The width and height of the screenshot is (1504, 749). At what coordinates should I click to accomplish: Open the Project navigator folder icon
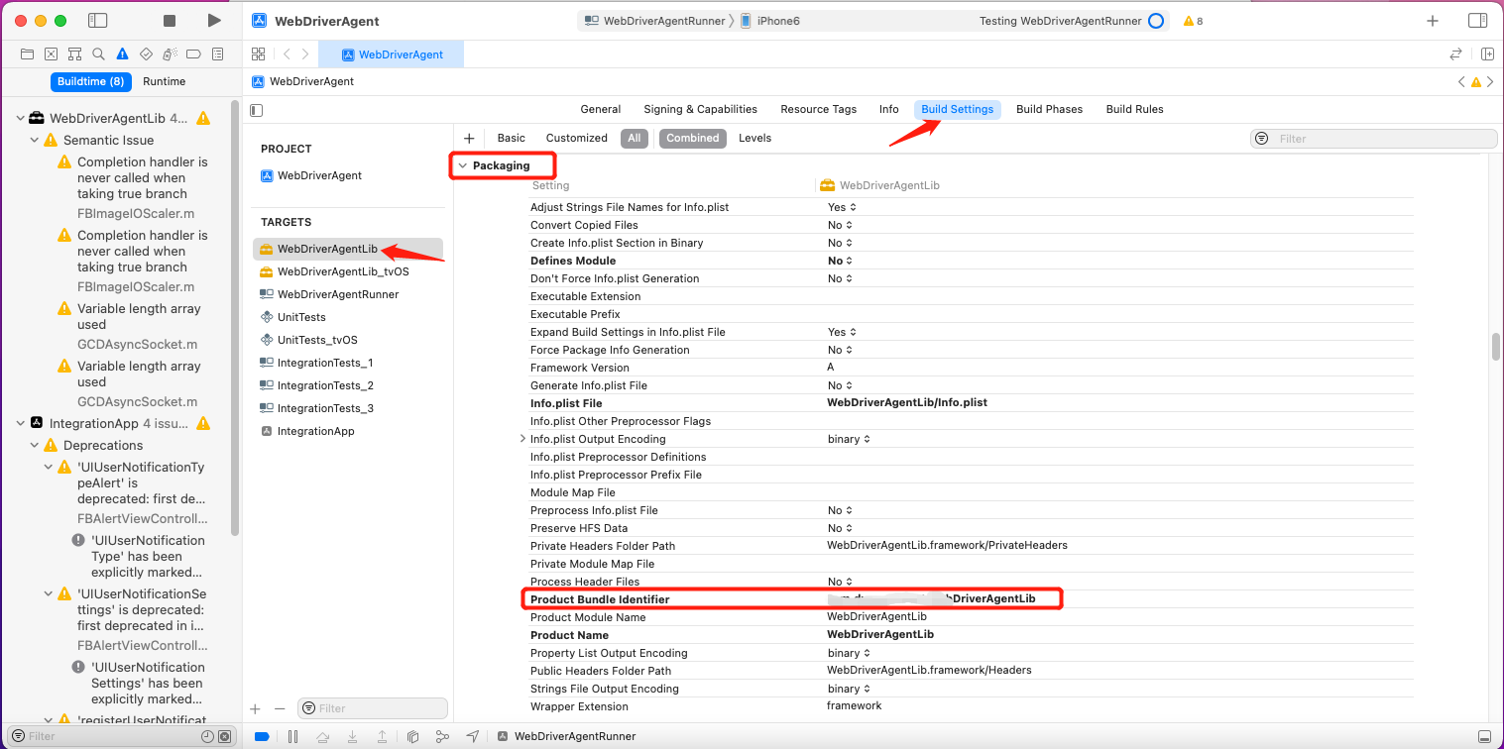(x=28, y=54)
